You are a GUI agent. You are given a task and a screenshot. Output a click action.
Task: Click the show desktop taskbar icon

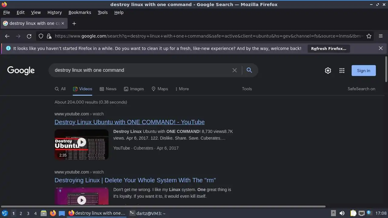62,213
